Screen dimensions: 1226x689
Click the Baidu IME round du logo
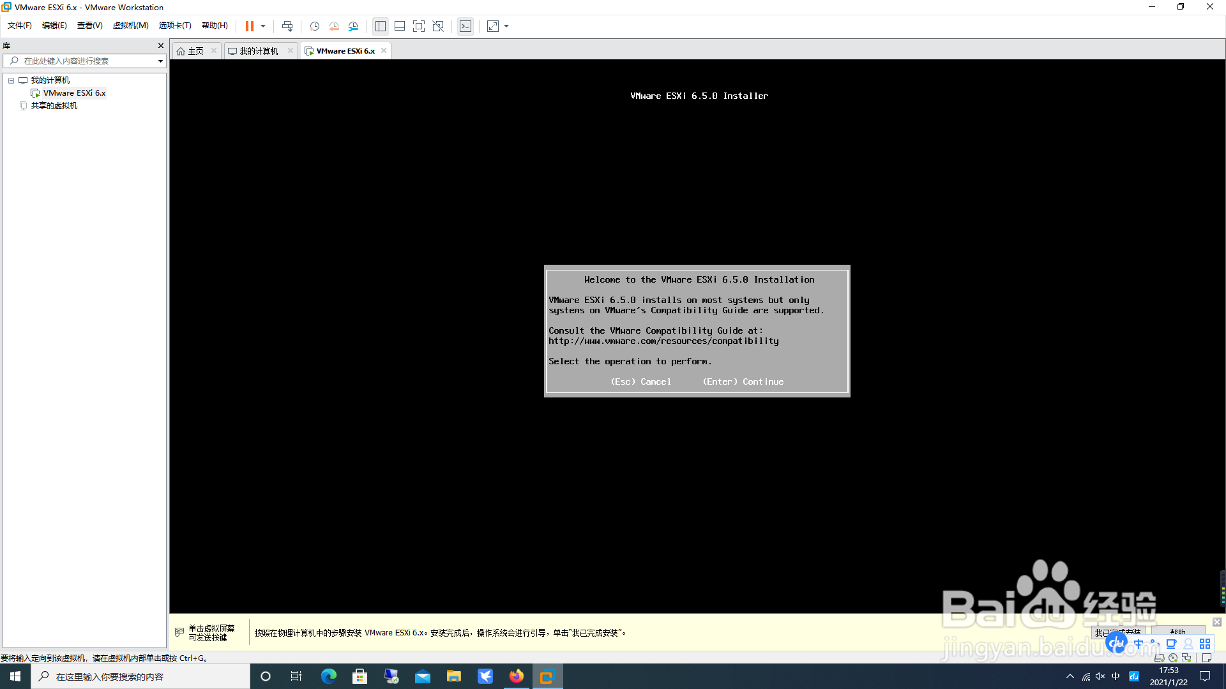pos(1117,643)
